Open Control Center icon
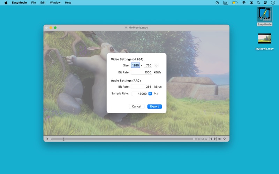The image size is (279, 174). (x=265, y=3)
